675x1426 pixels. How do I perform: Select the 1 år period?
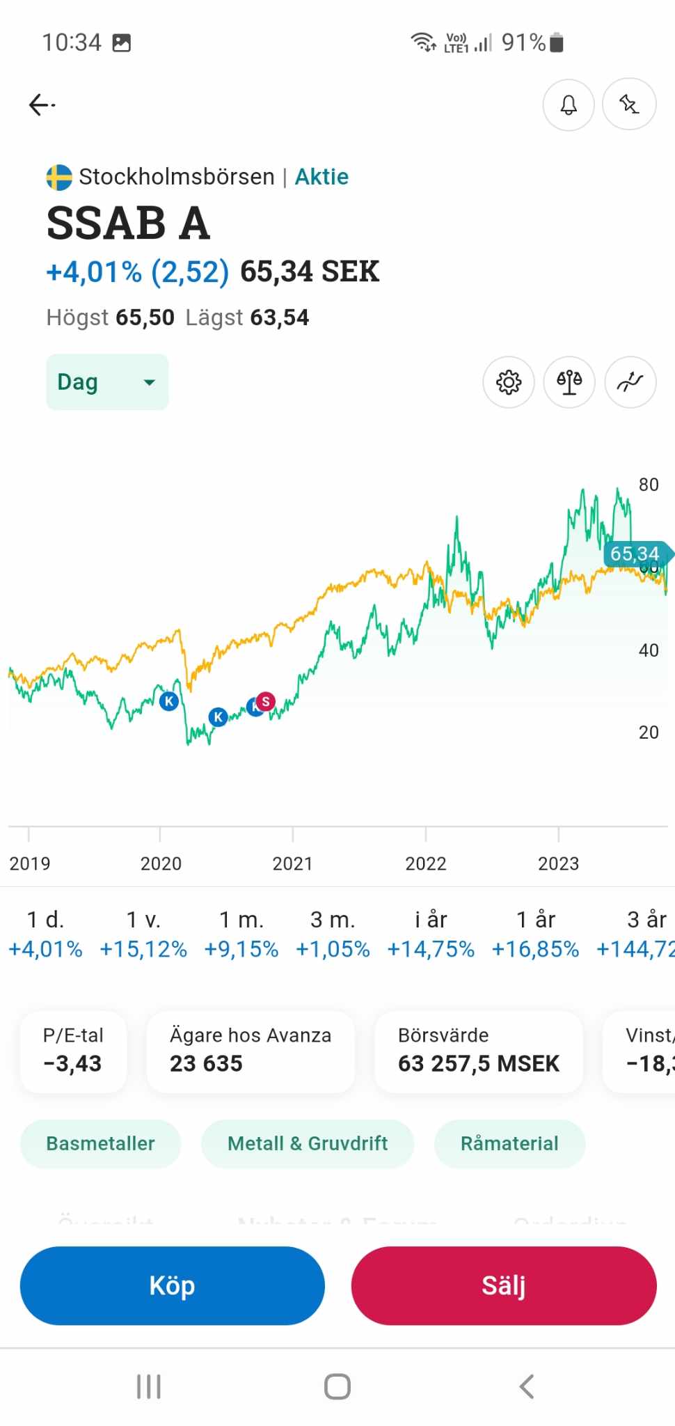[x=535, y=934]
